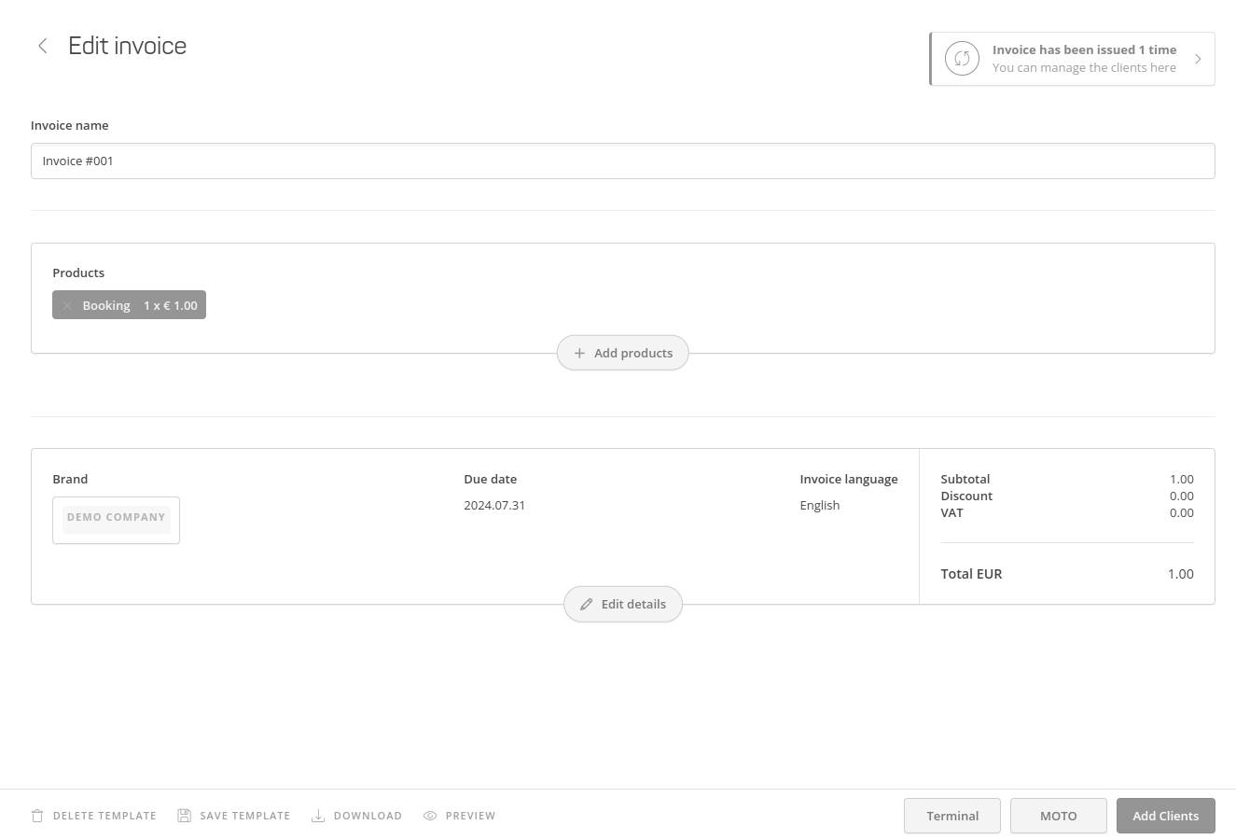Select the MOTO payment option
Viewport: 1236px width, 839px height.
(1058, 815)
